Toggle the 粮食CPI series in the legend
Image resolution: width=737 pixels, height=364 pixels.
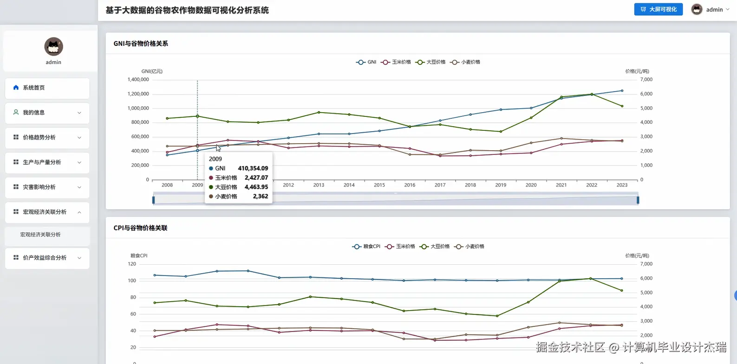(x=366, y=247)
